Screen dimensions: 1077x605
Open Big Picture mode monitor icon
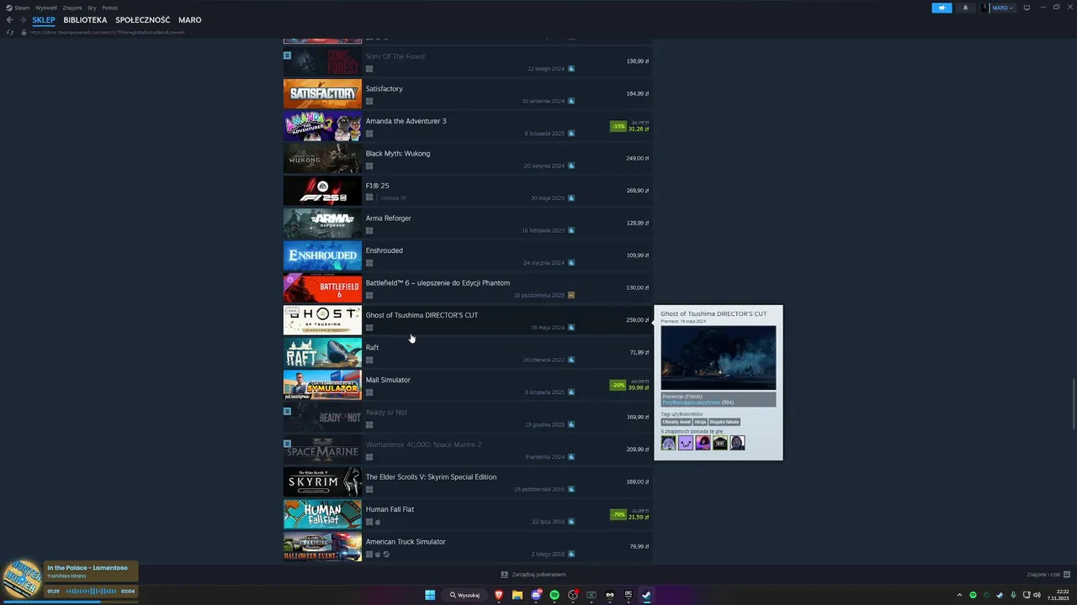(1027, 8)
